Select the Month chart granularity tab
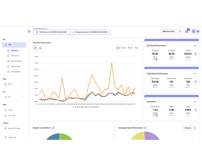Screen dimensions: 202x166 130,48
